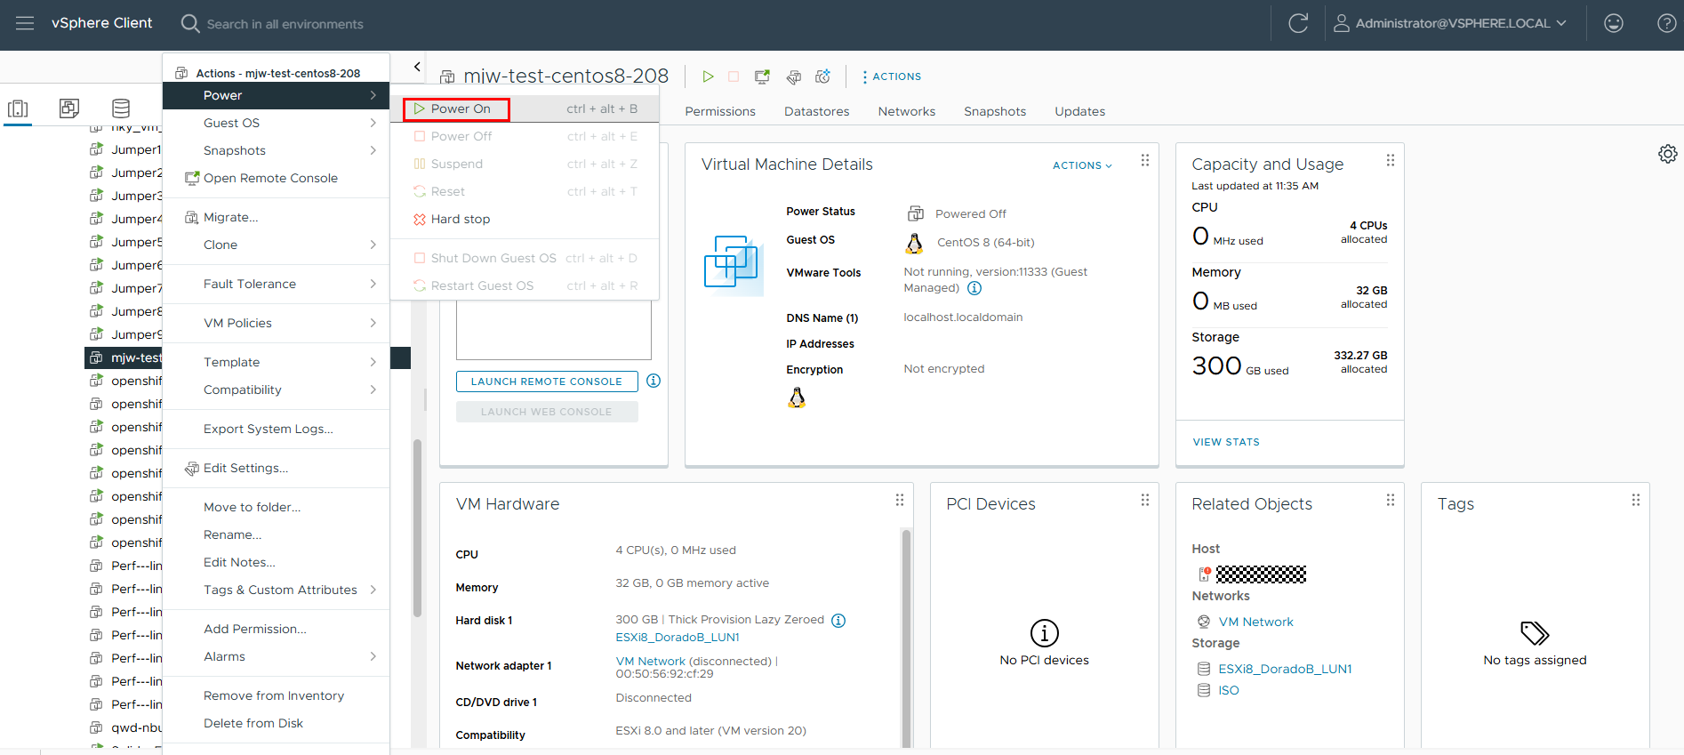Click the green power on toolbar icon
Viewport: 1684px width, 755px height.
[x=708, y=76]
